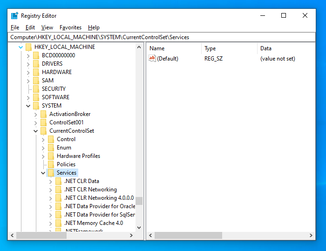Collapse the Services key

43,173
